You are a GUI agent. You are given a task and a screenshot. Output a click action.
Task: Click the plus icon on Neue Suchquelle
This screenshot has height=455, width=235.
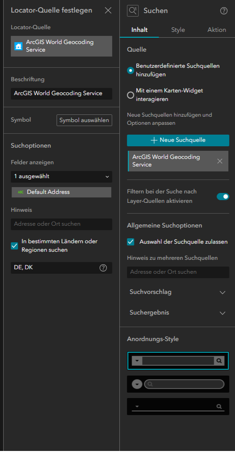[x=154, y=140]
